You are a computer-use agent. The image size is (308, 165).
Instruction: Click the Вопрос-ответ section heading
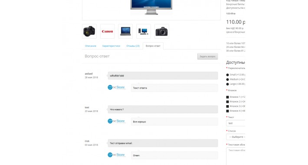pos(97,56)
